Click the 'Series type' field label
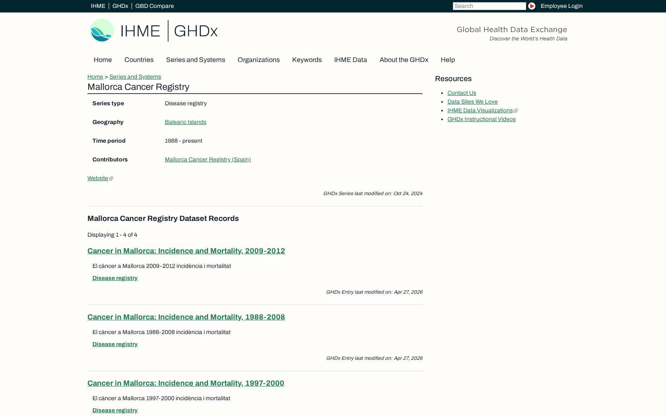 (x=108, y=104)
